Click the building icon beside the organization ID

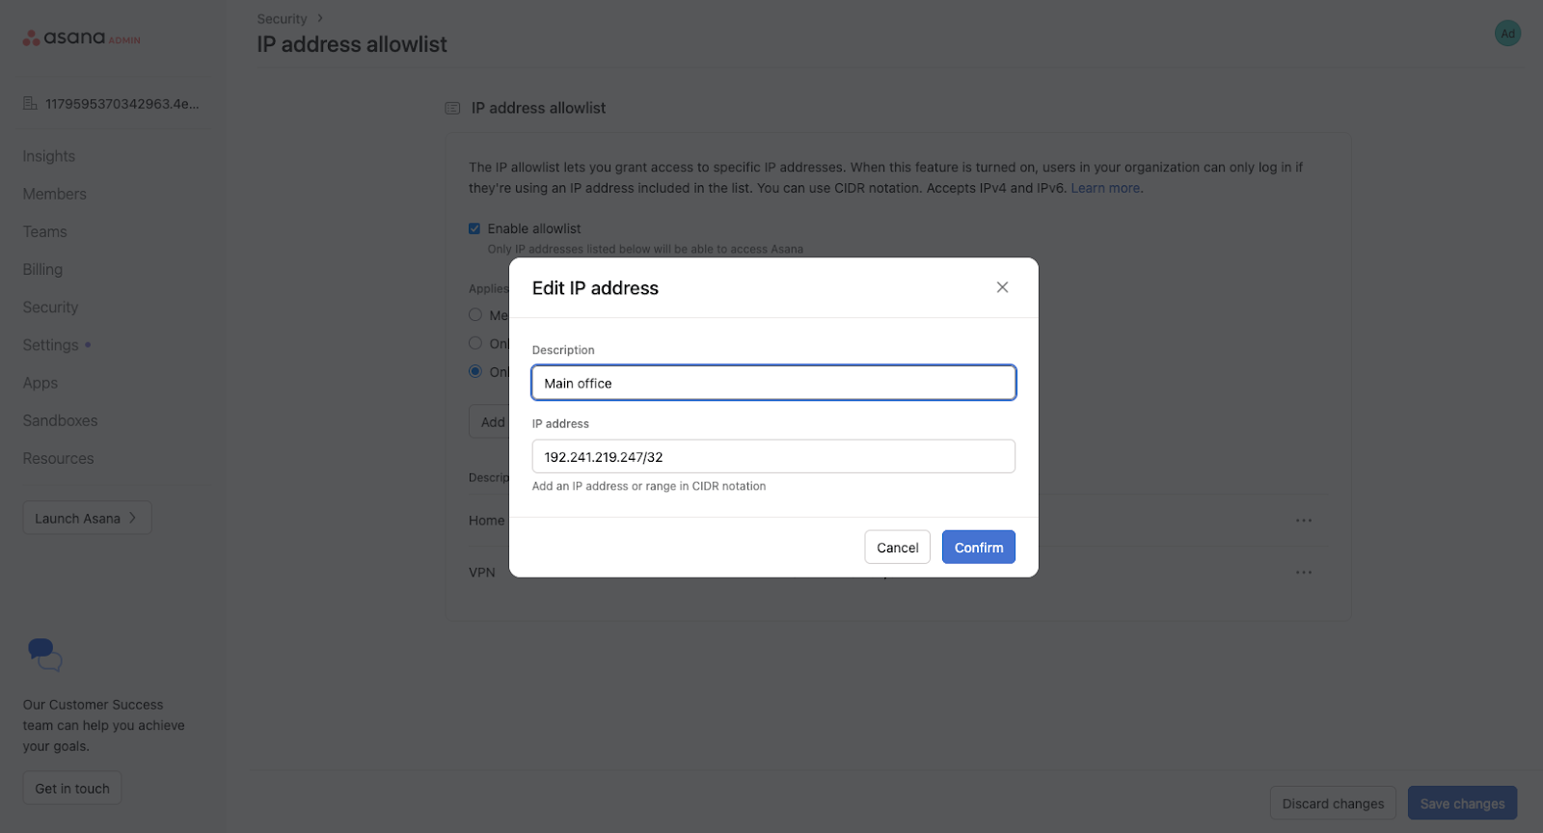point(28,102)
